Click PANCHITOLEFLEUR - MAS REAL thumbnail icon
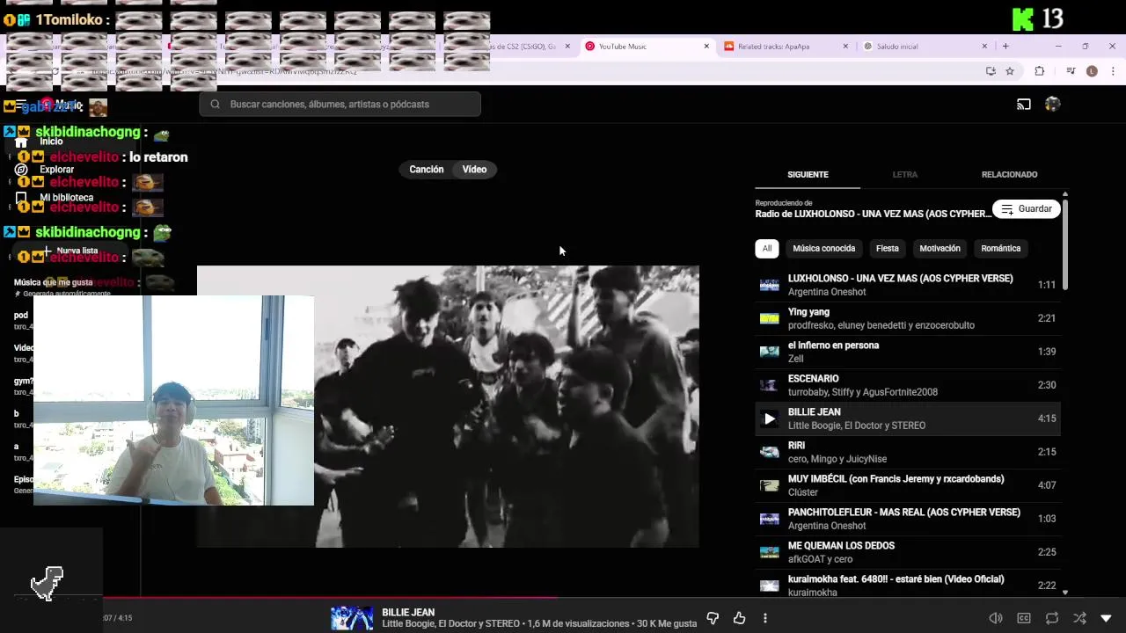This screenshot has width=1126, height=633. (770, 519)
